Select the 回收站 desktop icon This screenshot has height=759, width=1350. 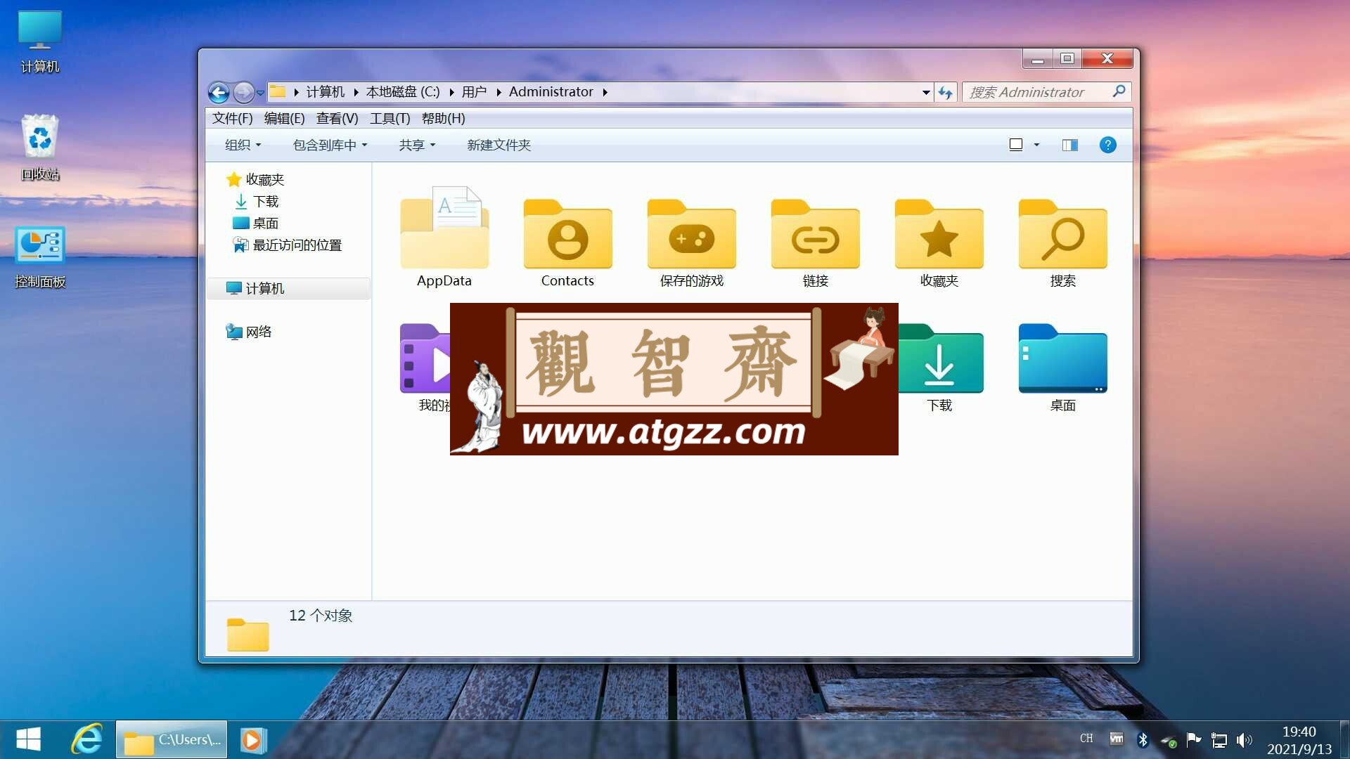[40, 148]
